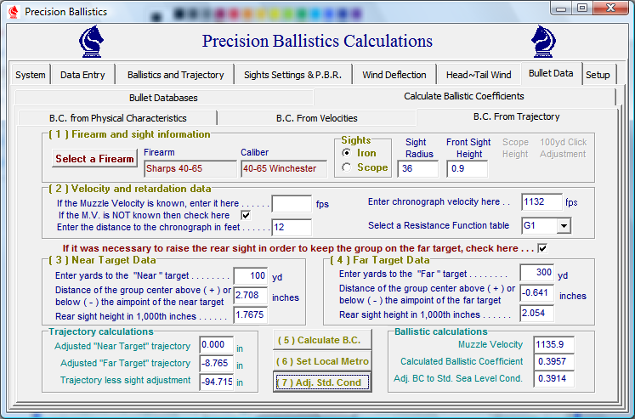This screenshot has width=635, height=419.
Task: Select the Scope sights radio button
Action: tap(346, 167)
